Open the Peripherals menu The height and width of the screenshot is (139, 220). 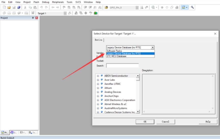pyautogui.click(x=58, y=2)
